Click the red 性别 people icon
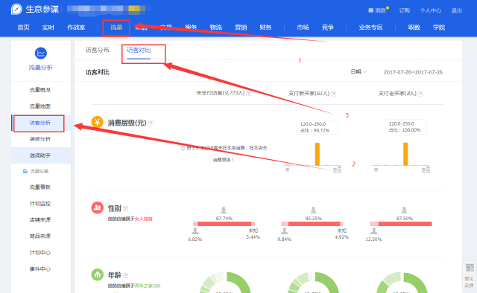Image resolution: width=477 pixels, height=293 pixels. point(98,208)
